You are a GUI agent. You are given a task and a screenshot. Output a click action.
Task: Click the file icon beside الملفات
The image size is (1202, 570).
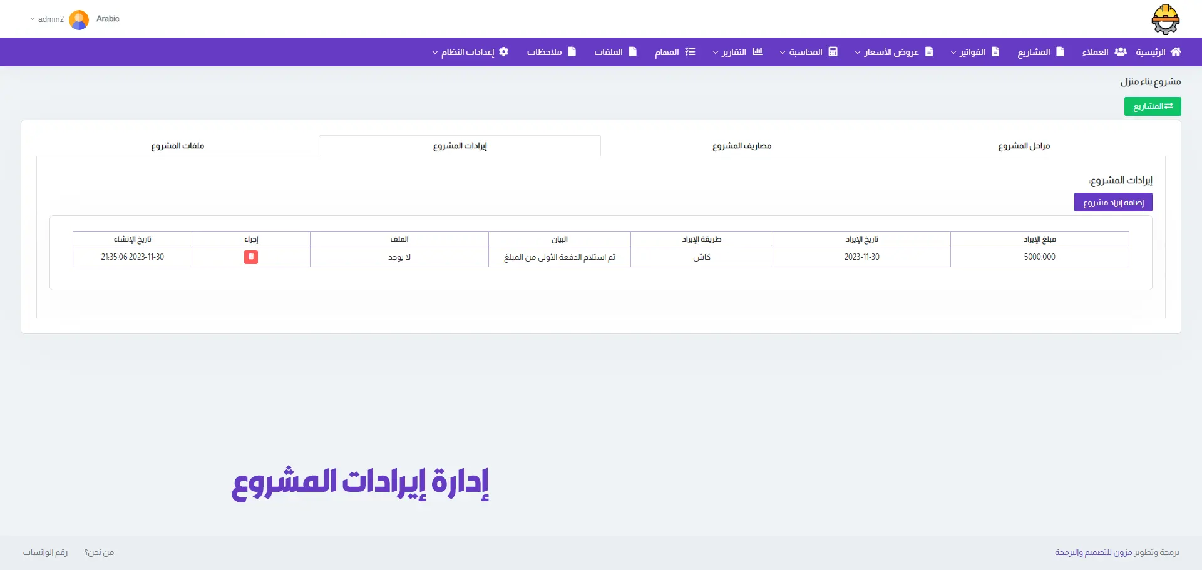point(632,52)
